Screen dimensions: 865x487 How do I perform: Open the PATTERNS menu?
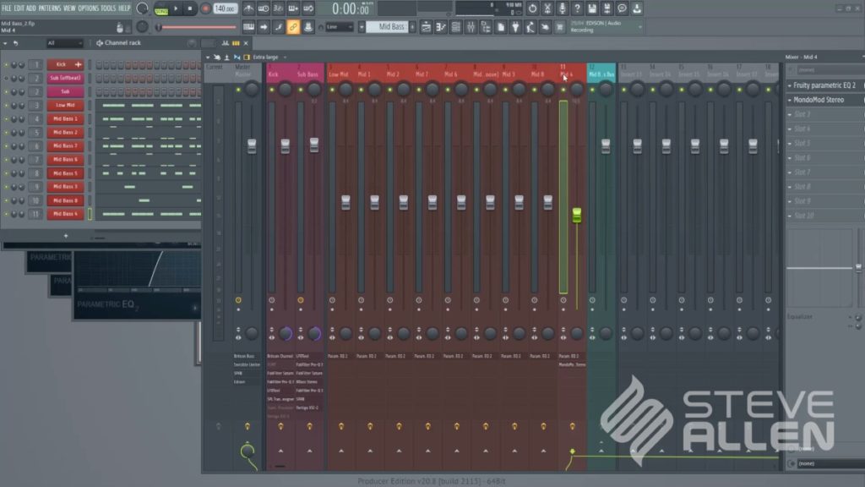[50, 8]
